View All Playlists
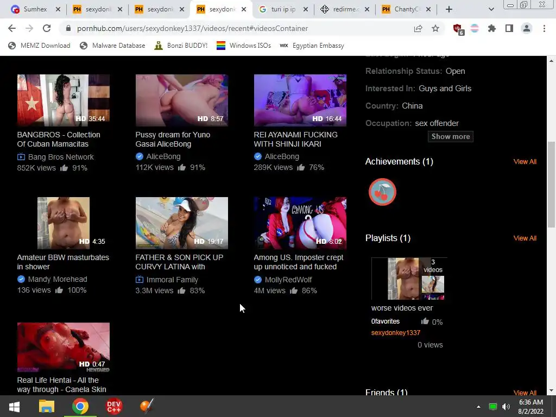This screenshot has width=556, height=417. tap(525, 238)
